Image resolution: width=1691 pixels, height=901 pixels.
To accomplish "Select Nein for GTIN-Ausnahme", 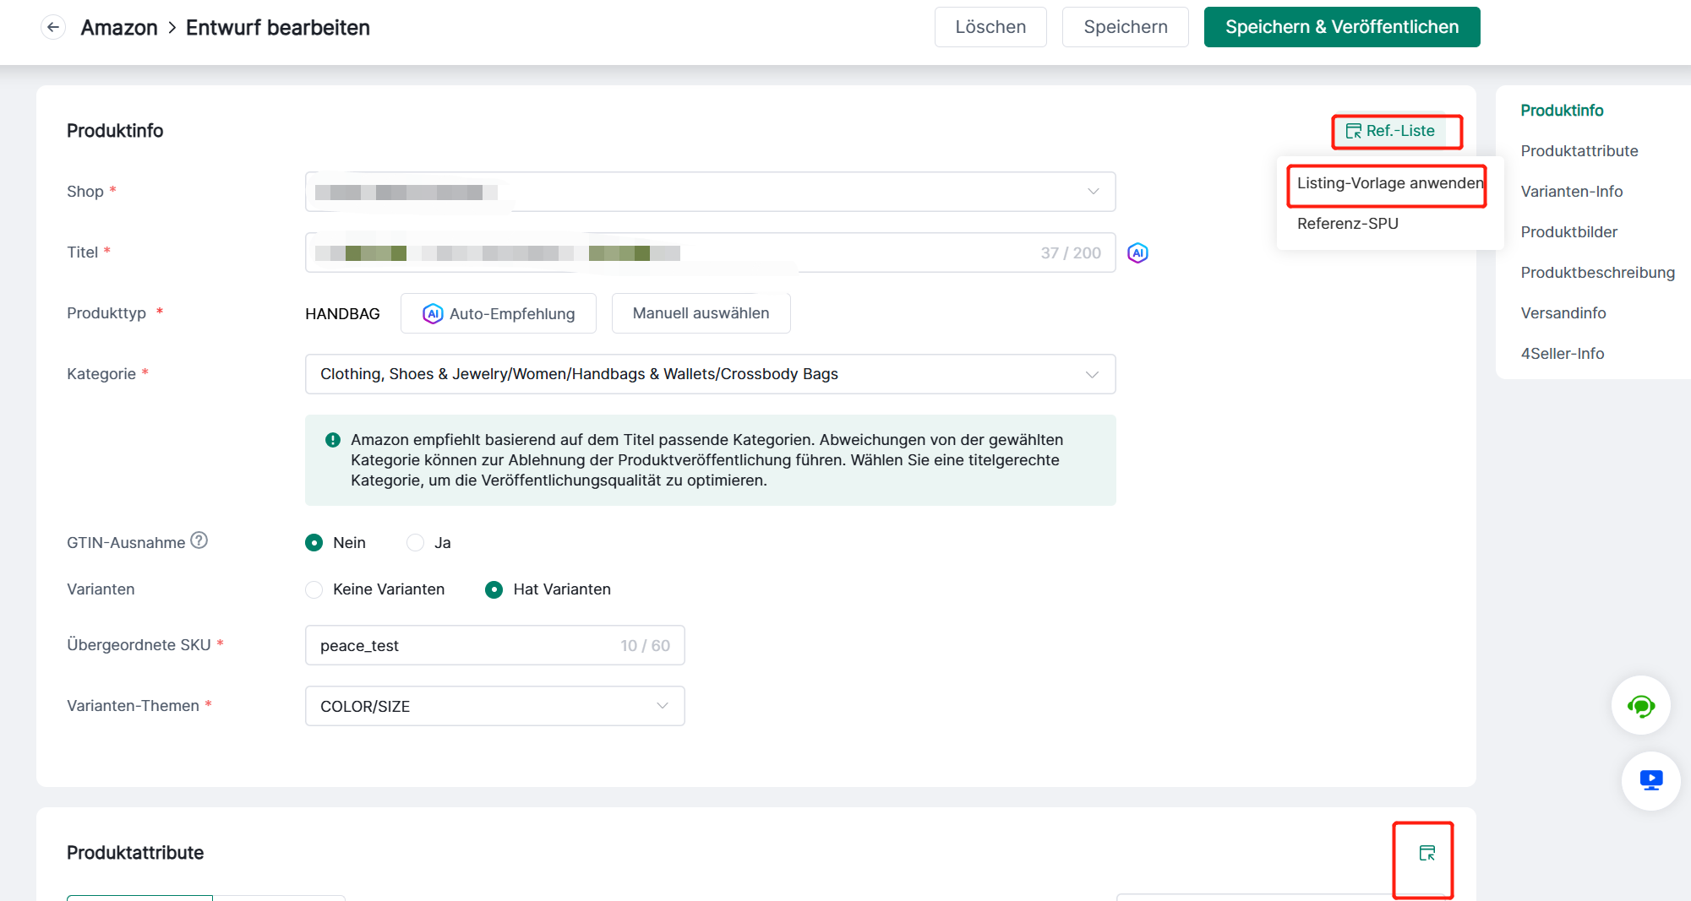I will (x=314, y=543).
